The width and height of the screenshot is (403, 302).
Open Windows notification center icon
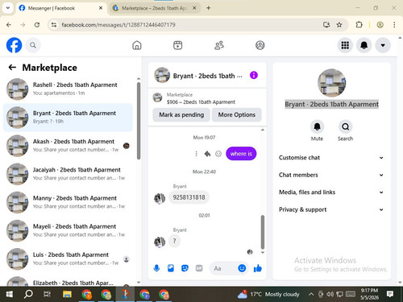(x=390, y=294)
